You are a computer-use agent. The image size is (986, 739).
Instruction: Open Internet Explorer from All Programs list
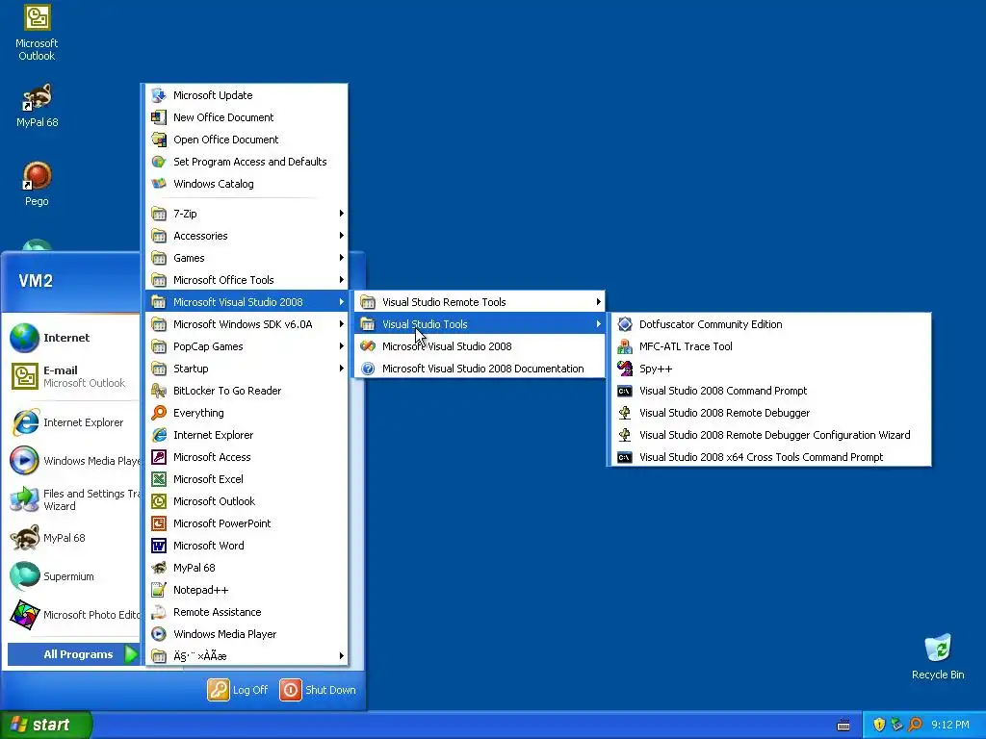click(x=246, y=435)
